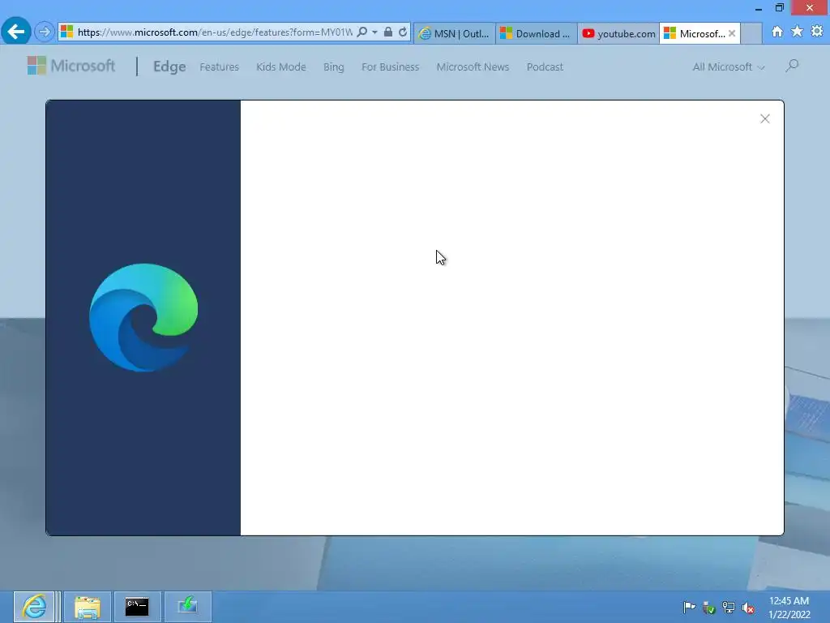830x623 pixels.
Task: Open Command Prompt from the taskbar
Action: click(x=137, y=607)
